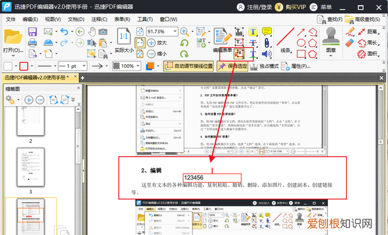Select the red oval shape tool
This screenshot has height=235, width=388.
(301, 43)
